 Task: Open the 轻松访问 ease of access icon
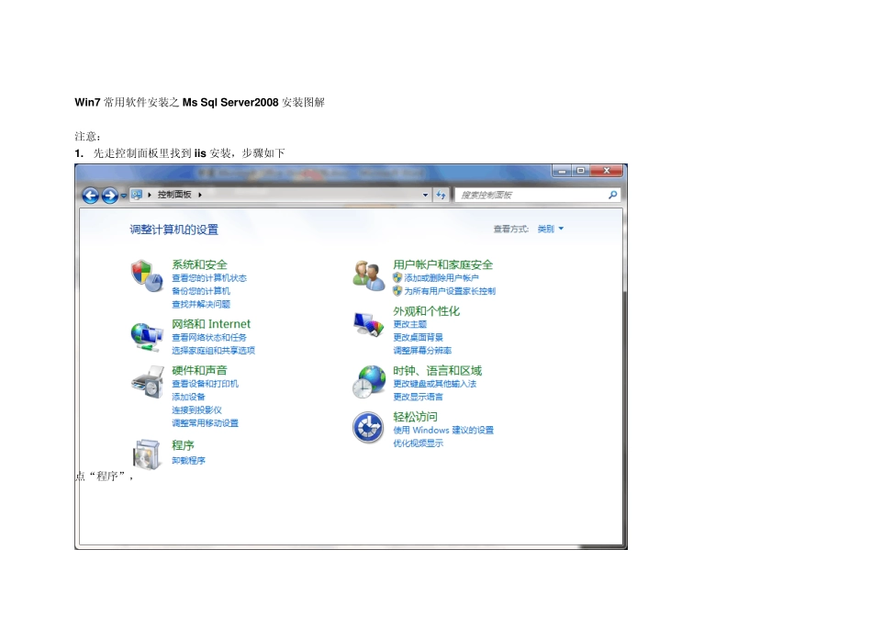pos(368,427)
